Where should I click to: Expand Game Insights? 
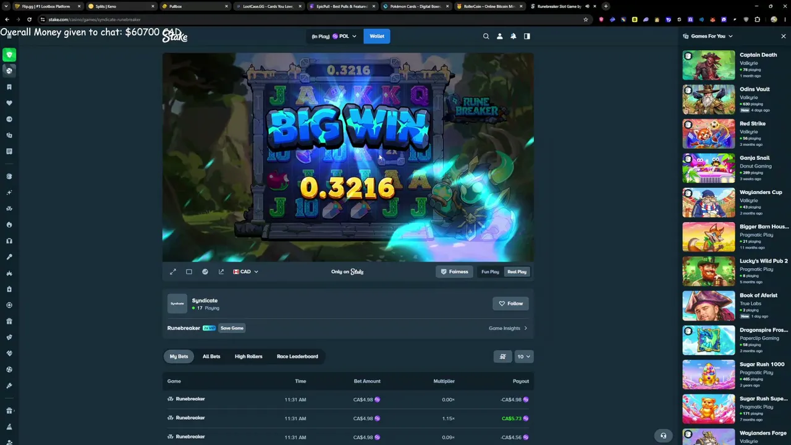pyautogui.click(x=508, y=328)
